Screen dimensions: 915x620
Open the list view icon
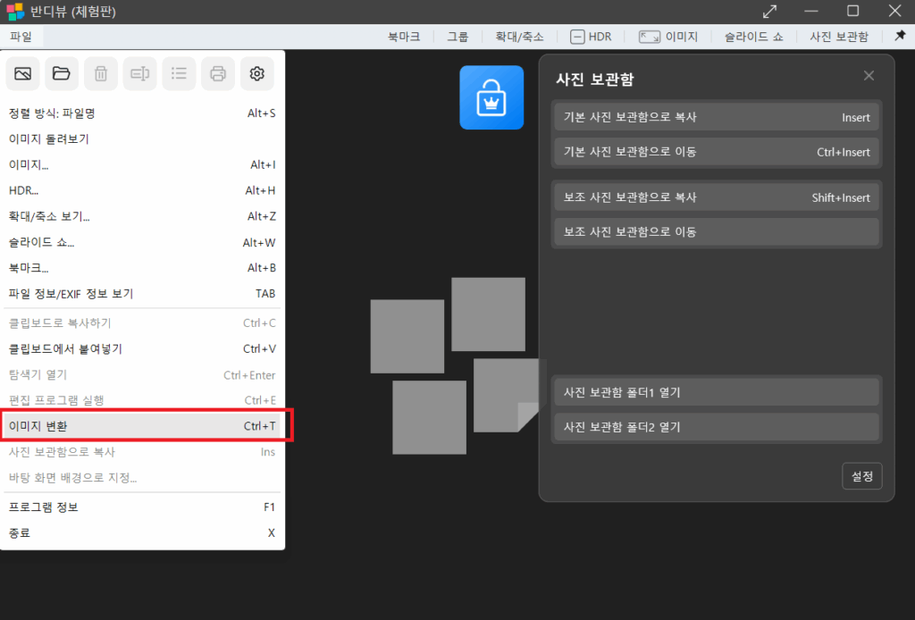179,73
